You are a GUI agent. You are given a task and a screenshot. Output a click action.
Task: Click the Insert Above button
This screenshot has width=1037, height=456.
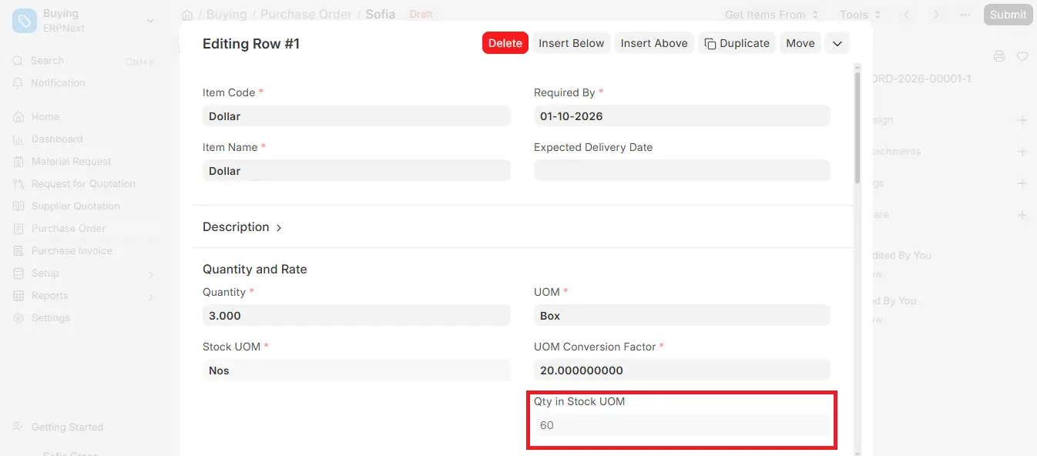point(654,43)
